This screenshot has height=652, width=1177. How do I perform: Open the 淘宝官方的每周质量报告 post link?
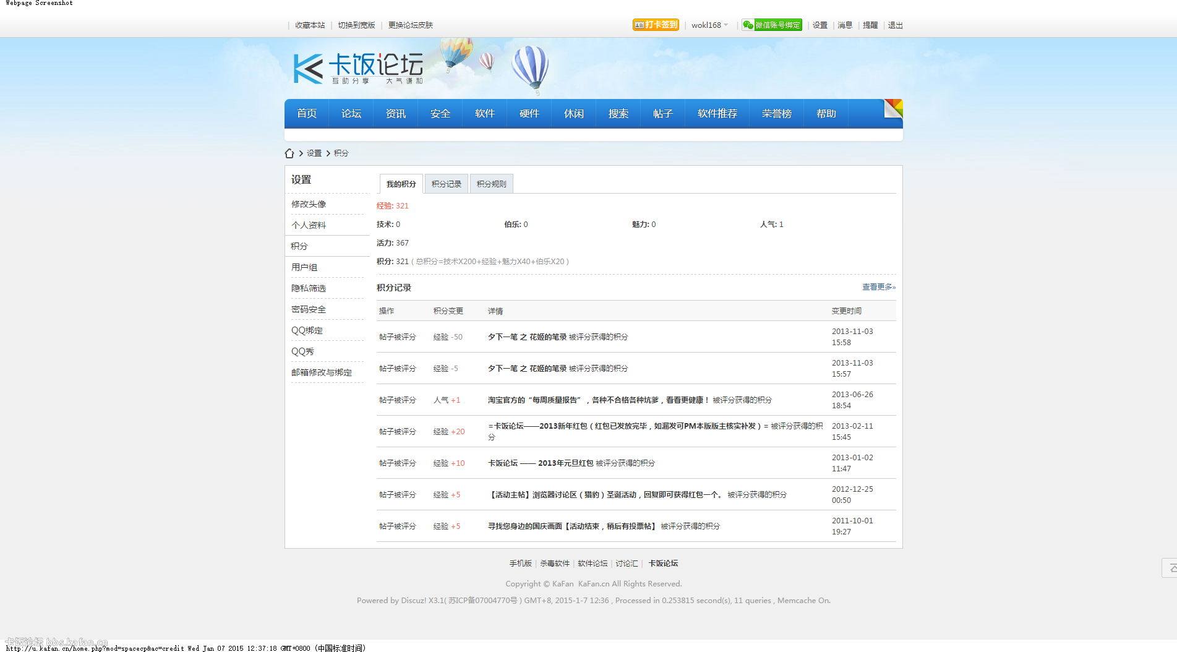599,400
